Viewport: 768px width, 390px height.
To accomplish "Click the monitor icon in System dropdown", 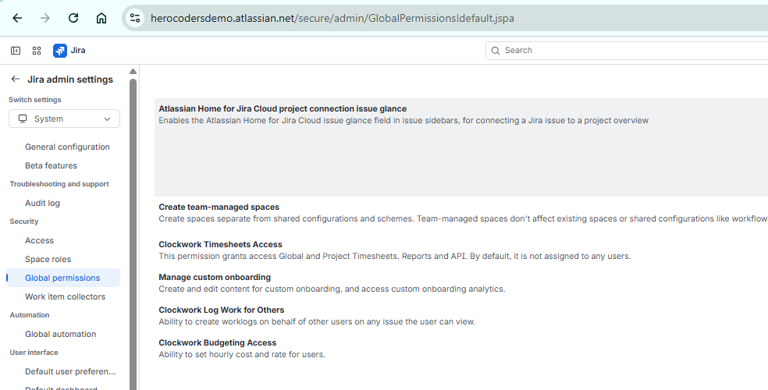I will tap(23, 119).
